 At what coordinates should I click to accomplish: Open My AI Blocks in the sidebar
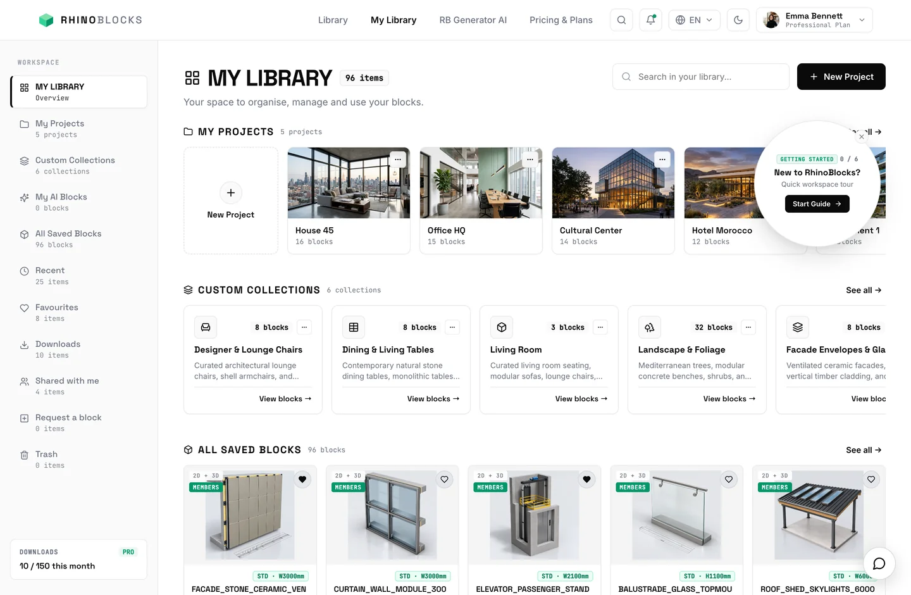[x=78, y=202]
